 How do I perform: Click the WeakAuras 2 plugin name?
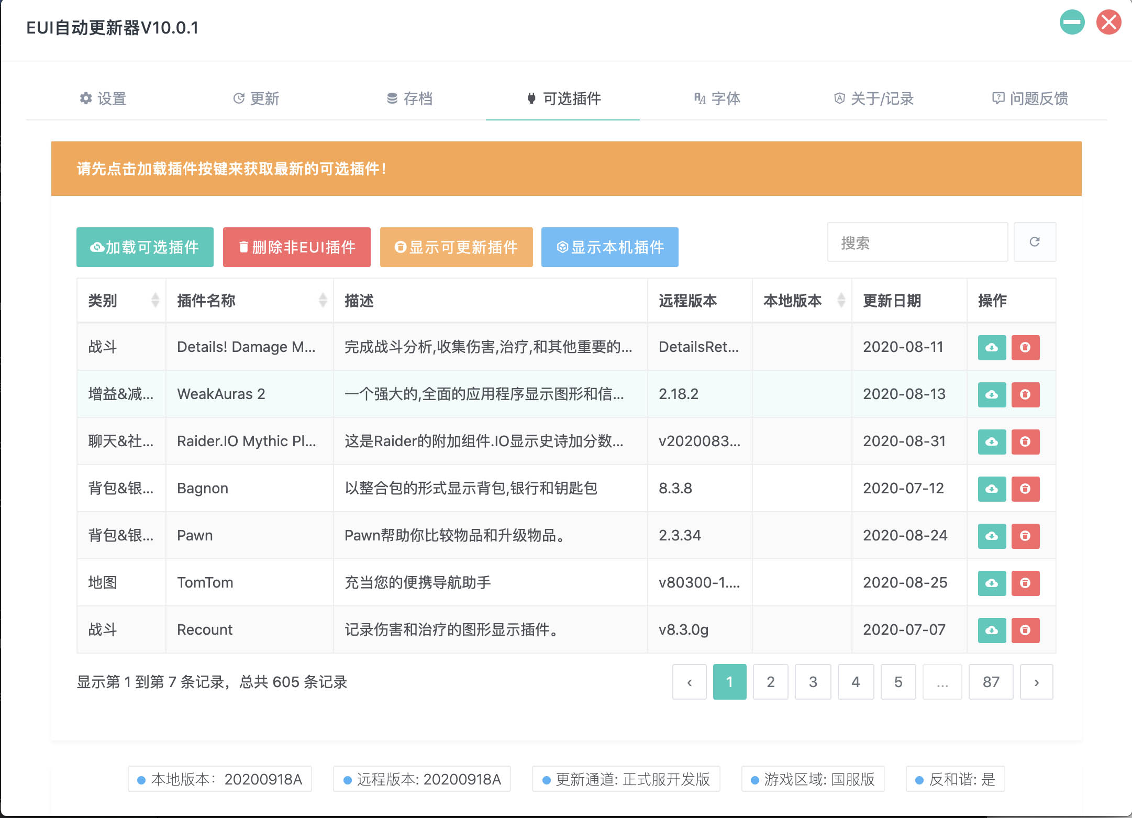[x=221, y=394]
